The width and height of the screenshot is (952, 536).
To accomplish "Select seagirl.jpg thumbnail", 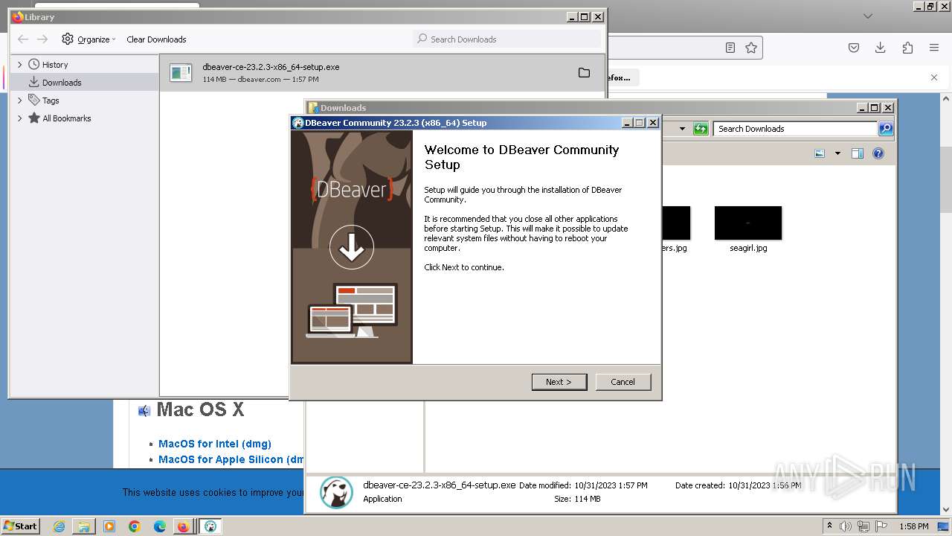I will [x=748, y=223].
